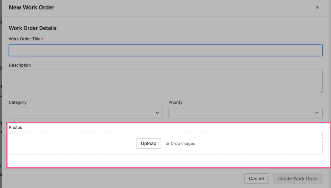Viewport: 331px width, 188px height.
Task: Click the Priority field label
Action: pos(175,102)
